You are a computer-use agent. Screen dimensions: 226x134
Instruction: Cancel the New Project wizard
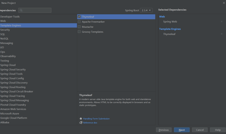point(200,130)
